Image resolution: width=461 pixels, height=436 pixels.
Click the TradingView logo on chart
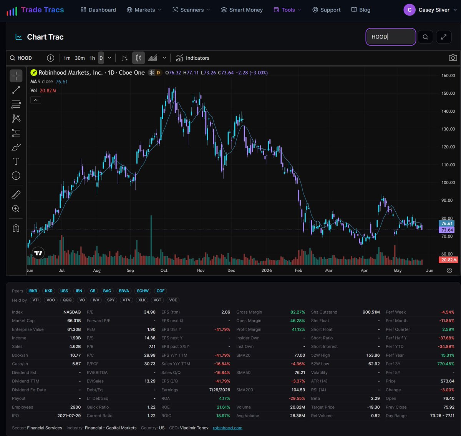(38, 253)
